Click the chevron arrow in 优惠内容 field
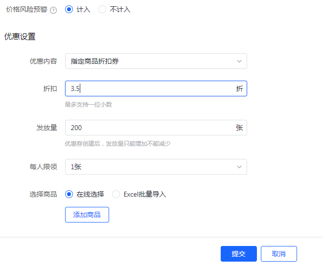The height and width of the screenshot is (267, 322). (239, 61)
